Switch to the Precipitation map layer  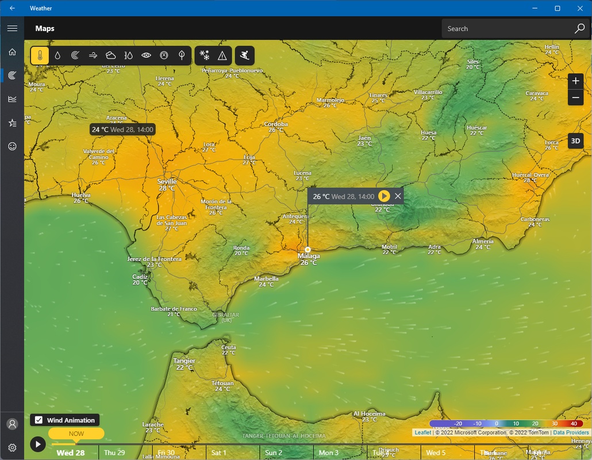(57, 56)
